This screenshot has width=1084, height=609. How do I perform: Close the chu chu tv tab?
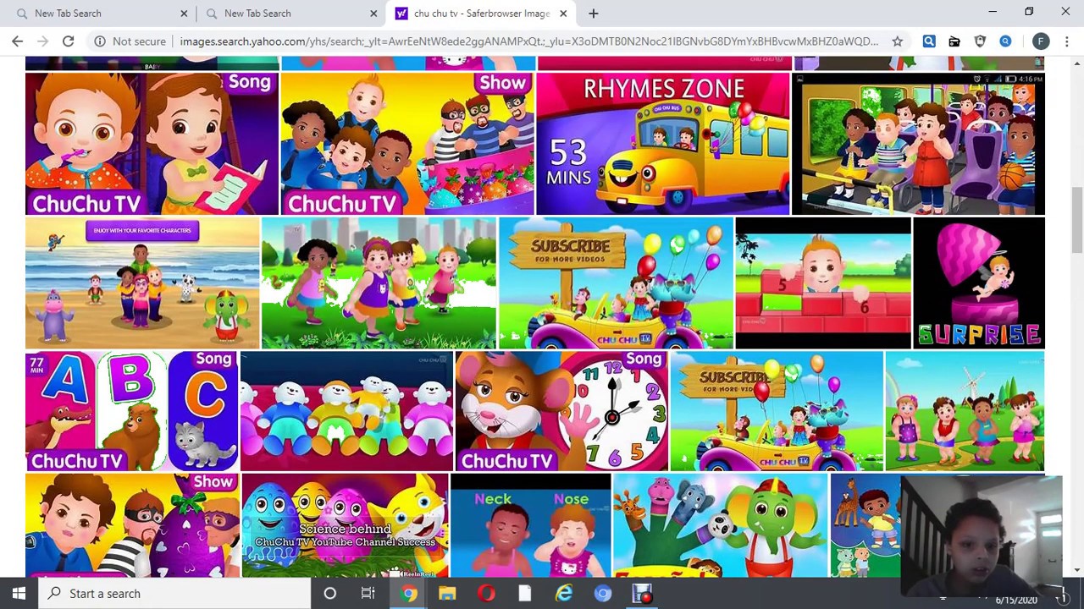point(563,14)
